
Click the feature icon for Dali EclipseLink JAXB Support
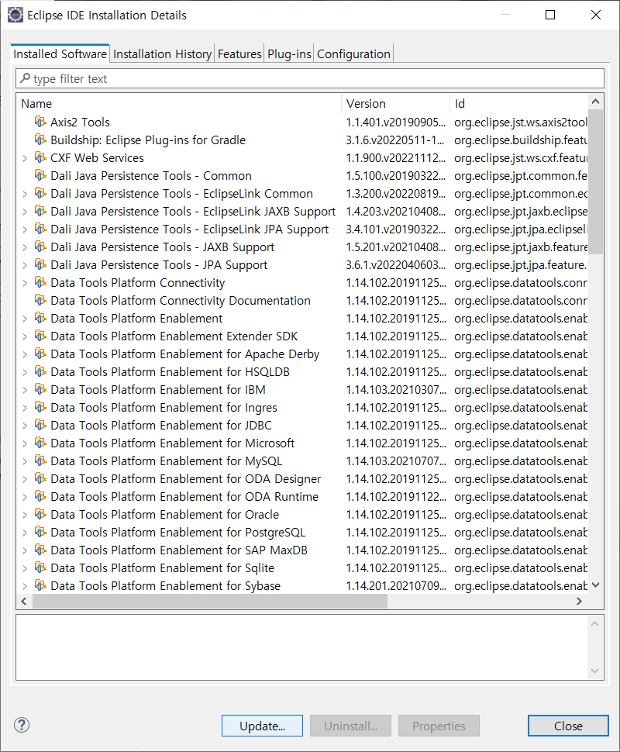click(x=40, y=211)
